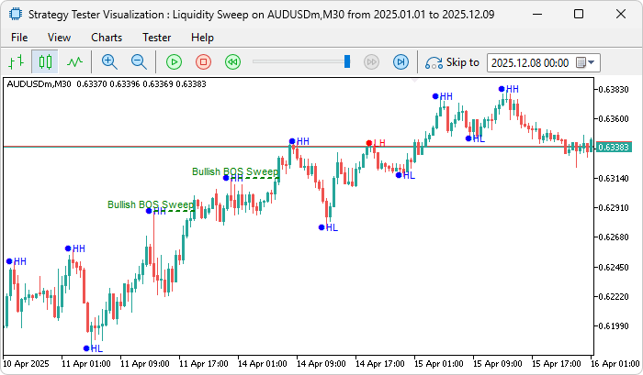Stop the strategy test
643x375 pixels.
click(203, 61)
